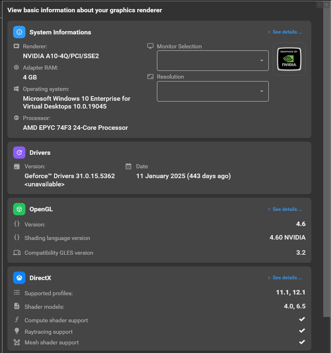Click the Processor chip icon
The width and height of the screenshot is (331, 353).
(x=16, y=118)
